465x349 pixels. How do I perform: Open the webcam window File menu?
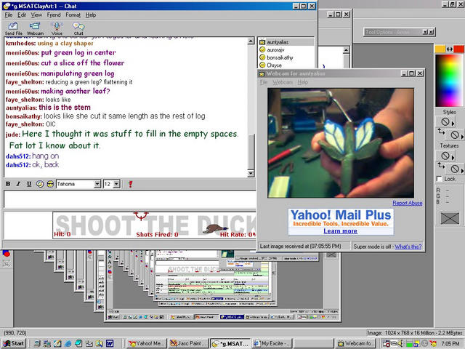coord(264,82)
